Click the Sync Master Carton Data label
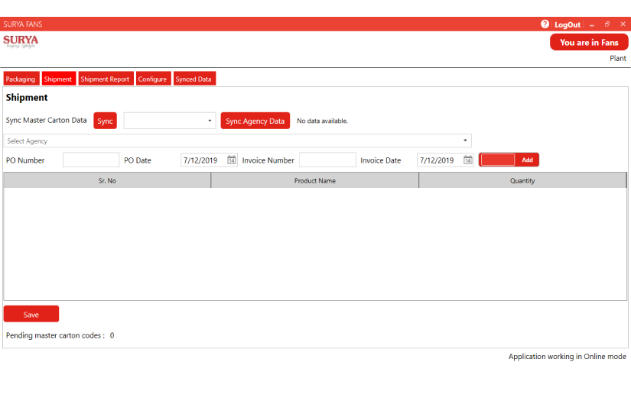 tap(47, 120)
